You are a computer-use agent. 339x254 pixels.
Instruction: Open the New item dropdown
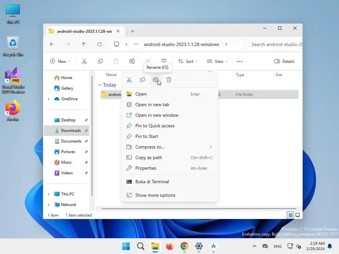tap(60, 61)
